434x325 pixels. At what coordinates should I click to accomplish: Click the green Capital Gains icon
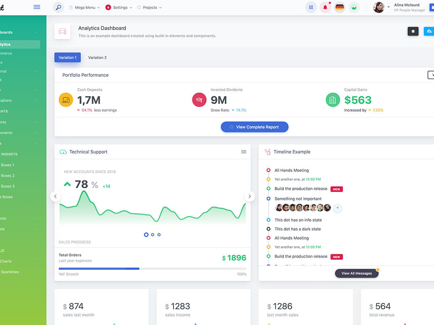coord(333,100)
